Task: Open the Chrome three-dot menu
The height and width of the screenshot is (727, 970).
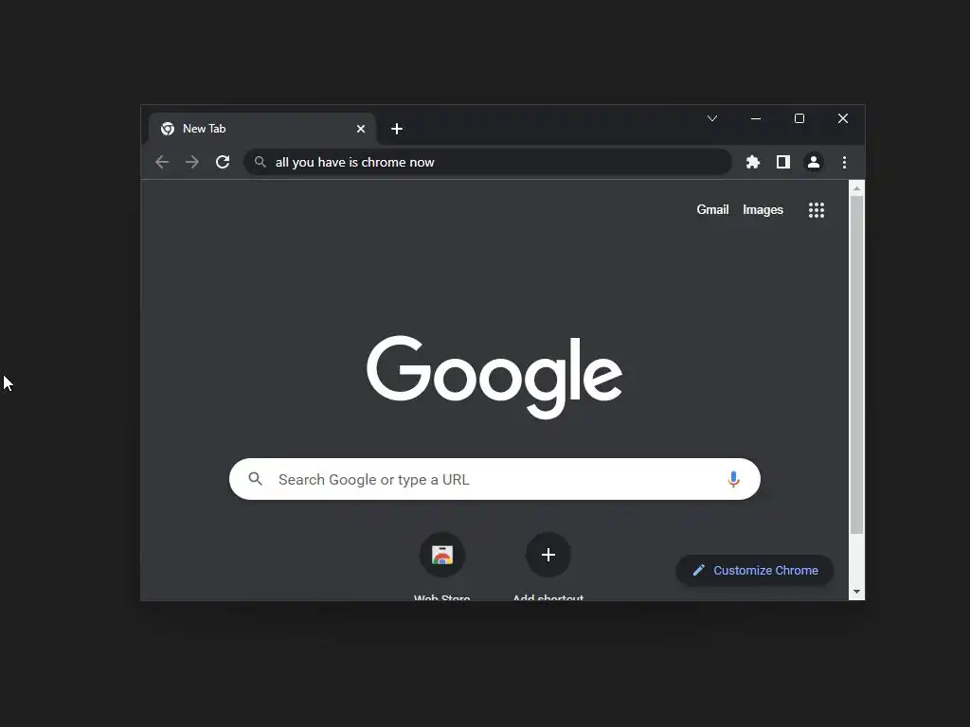Action: 844,162
